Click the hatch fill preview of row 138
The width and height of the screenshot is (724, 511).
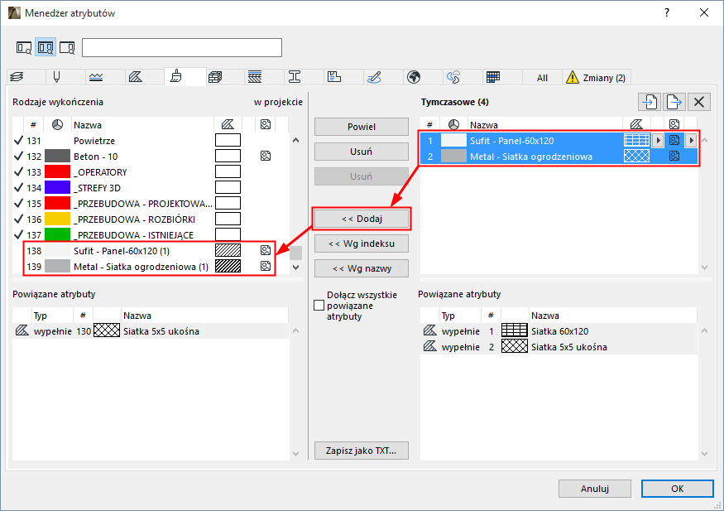tap(228, 250)
